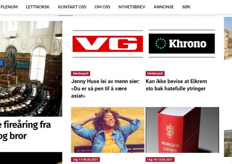This screenshot has width=232, height=164.
Task: Go to the ANNONSE page
Action: pyautogui.click(x=164, y=7)
